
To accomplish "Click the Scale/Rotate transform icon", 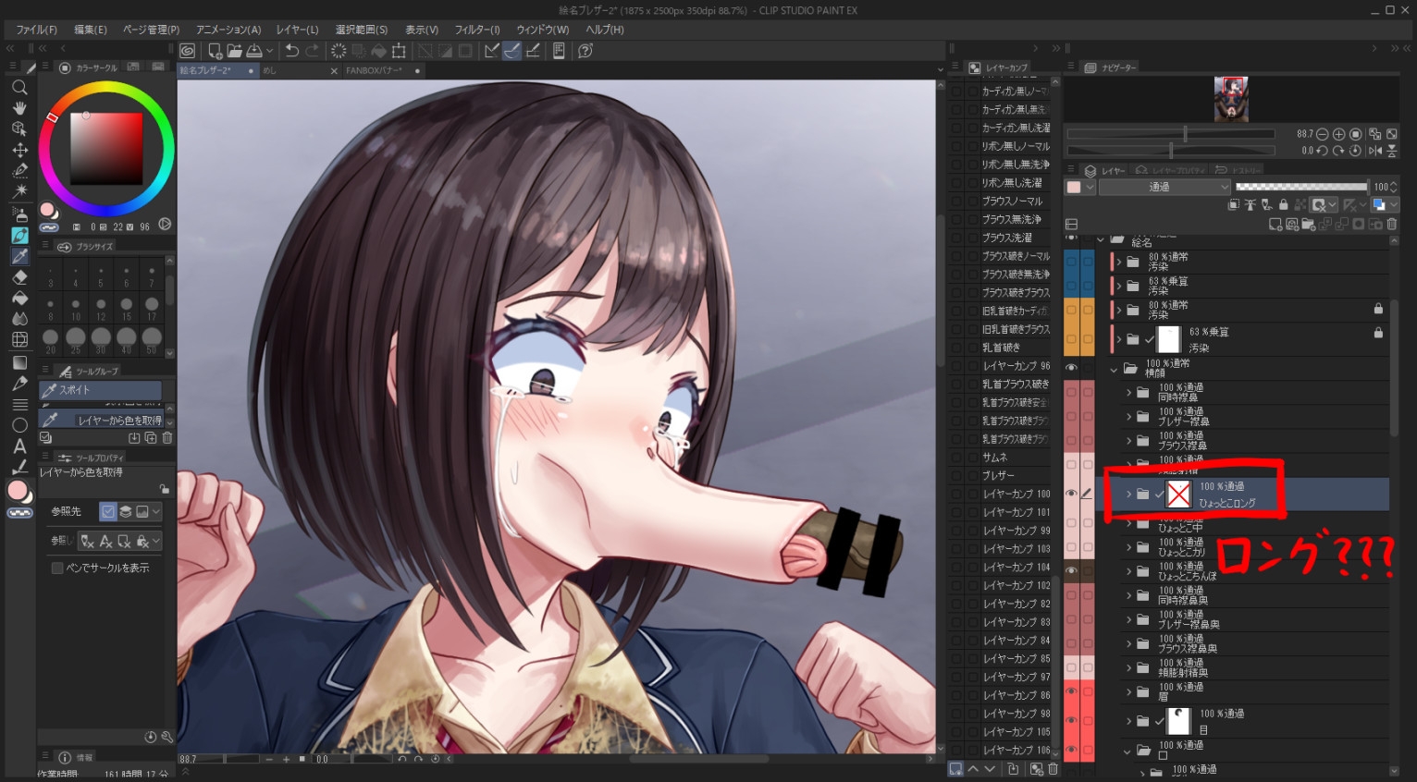I will click(399, 51).
